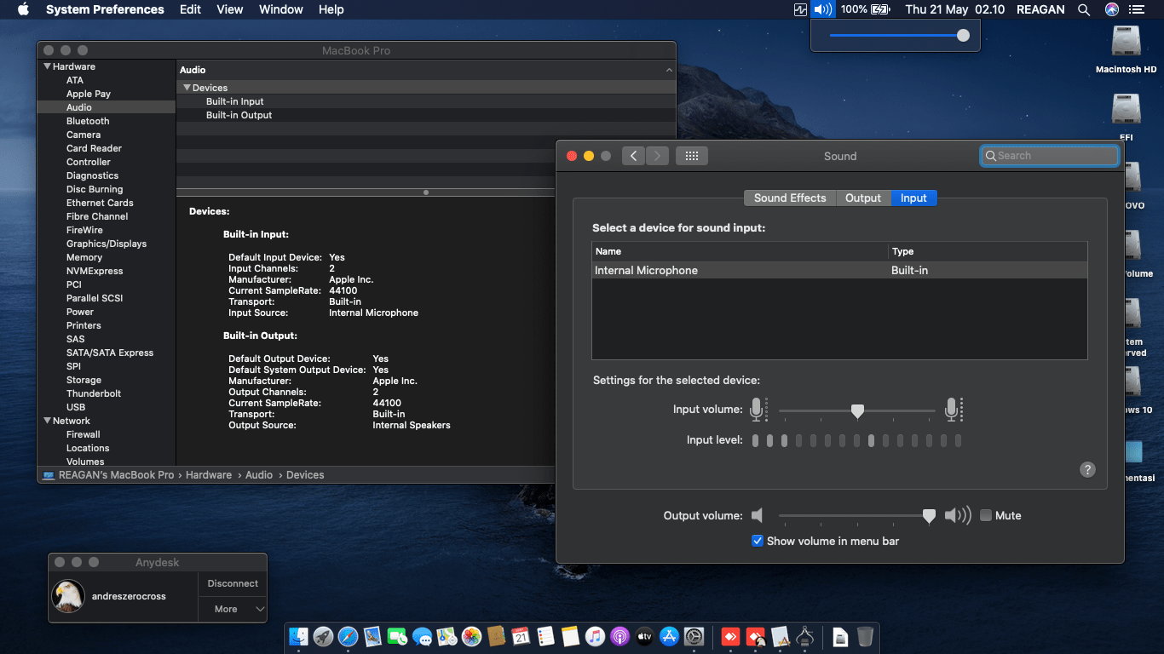Uncheck Show volume in menu bar
The width and height of the screenshot is (1164, 654).
point(758,541)
